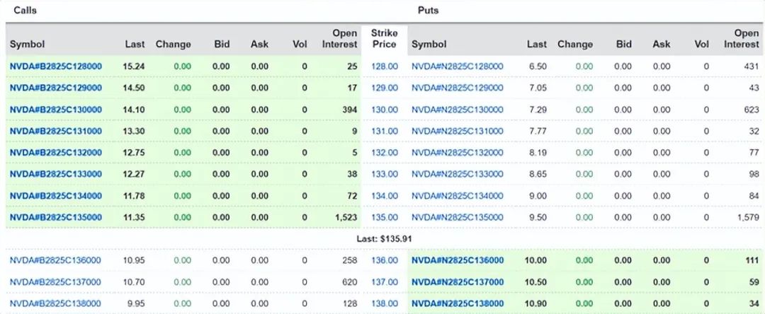Open call symbol NVDA#B2825C132000

coord(56,152)
